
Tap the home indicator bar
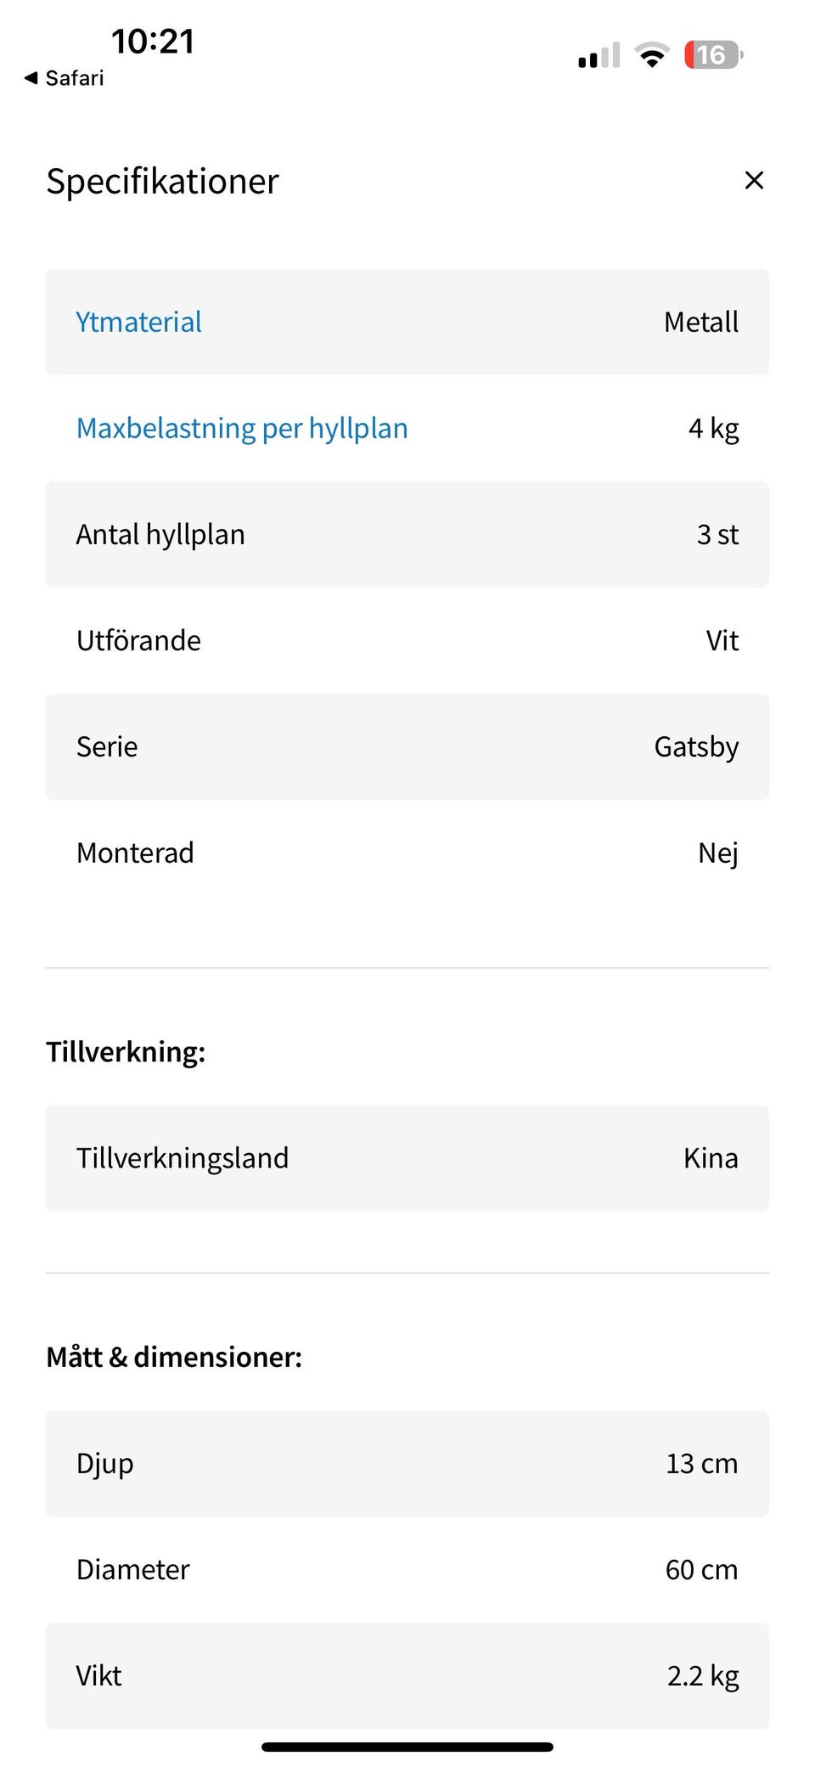pyautogui.click(x=407, y=1747)
